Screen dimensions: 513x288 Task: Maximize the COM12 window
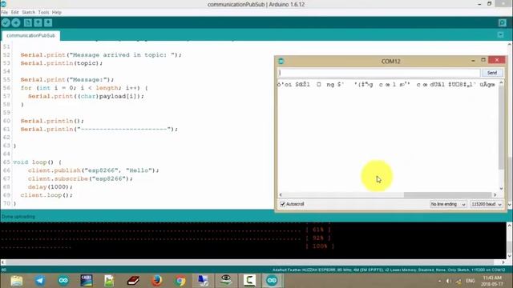483,60
